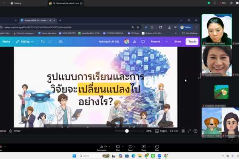
Task: Open the browser three-dot menu
Action: pyautogui.click(x=196, y=27)
